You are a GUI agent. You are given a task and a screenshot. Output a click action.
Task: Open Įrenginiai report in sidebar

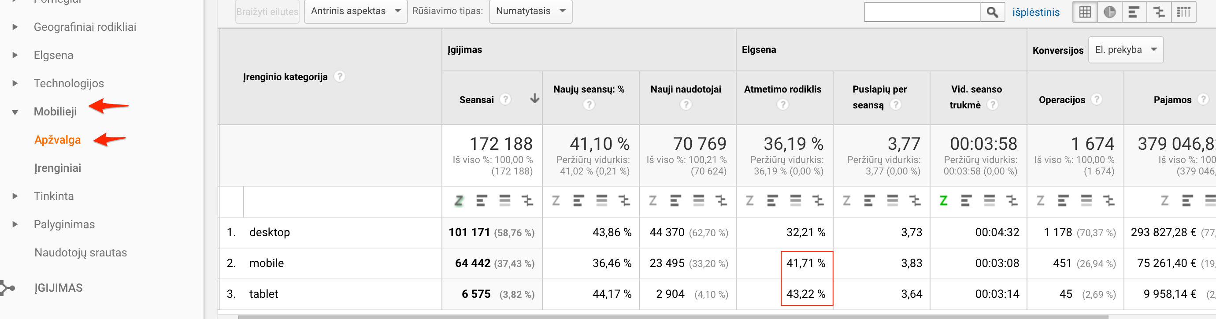coord(58,168)
